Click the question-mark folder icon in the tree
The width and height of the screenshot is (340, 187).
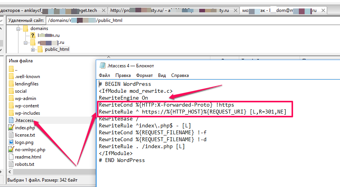pyautogui.click(x=33, y=35)
